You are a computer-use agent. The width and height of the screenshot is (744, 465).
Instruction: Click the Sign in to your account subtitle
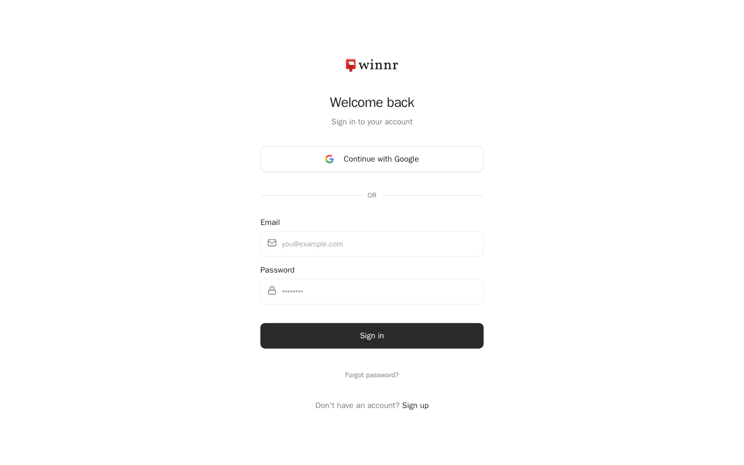372,122
